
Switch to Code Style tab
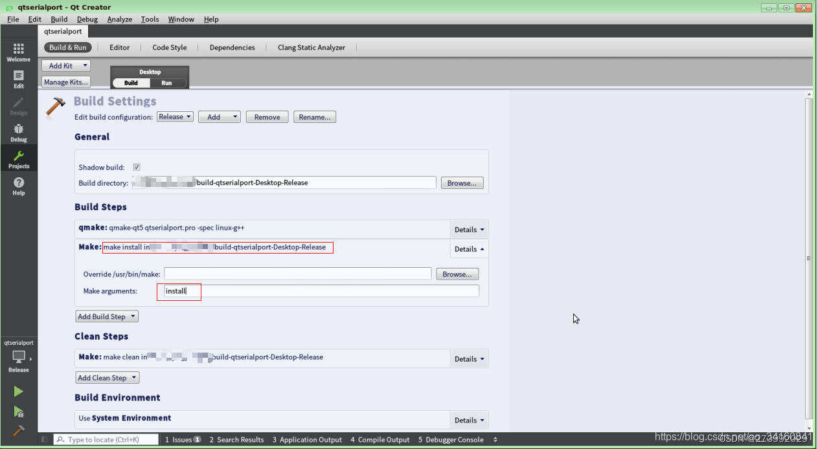point(170,47)
